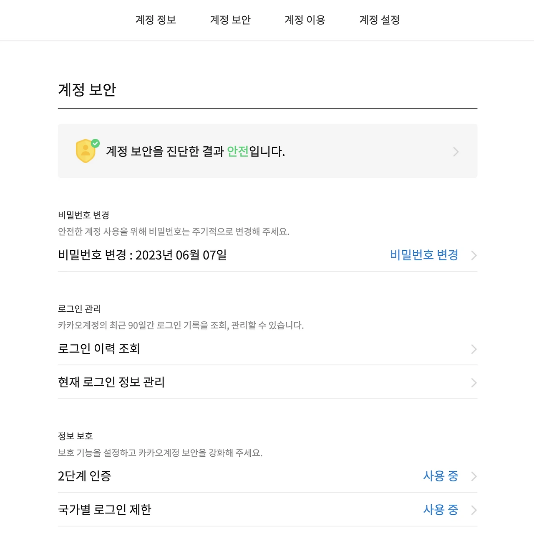Open 2단계 인증 settings
534x534 pixels.
(x=85, y=476)
